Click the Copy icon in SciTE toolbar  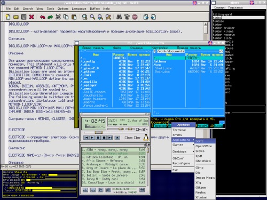point(66,17)
